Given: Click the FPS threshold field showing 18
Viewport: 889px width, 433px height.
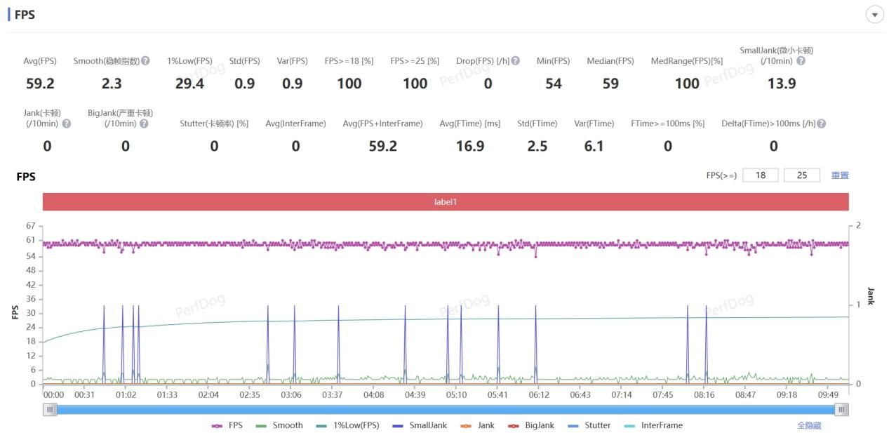Looking at the screenshot, I should coord(760,175).
